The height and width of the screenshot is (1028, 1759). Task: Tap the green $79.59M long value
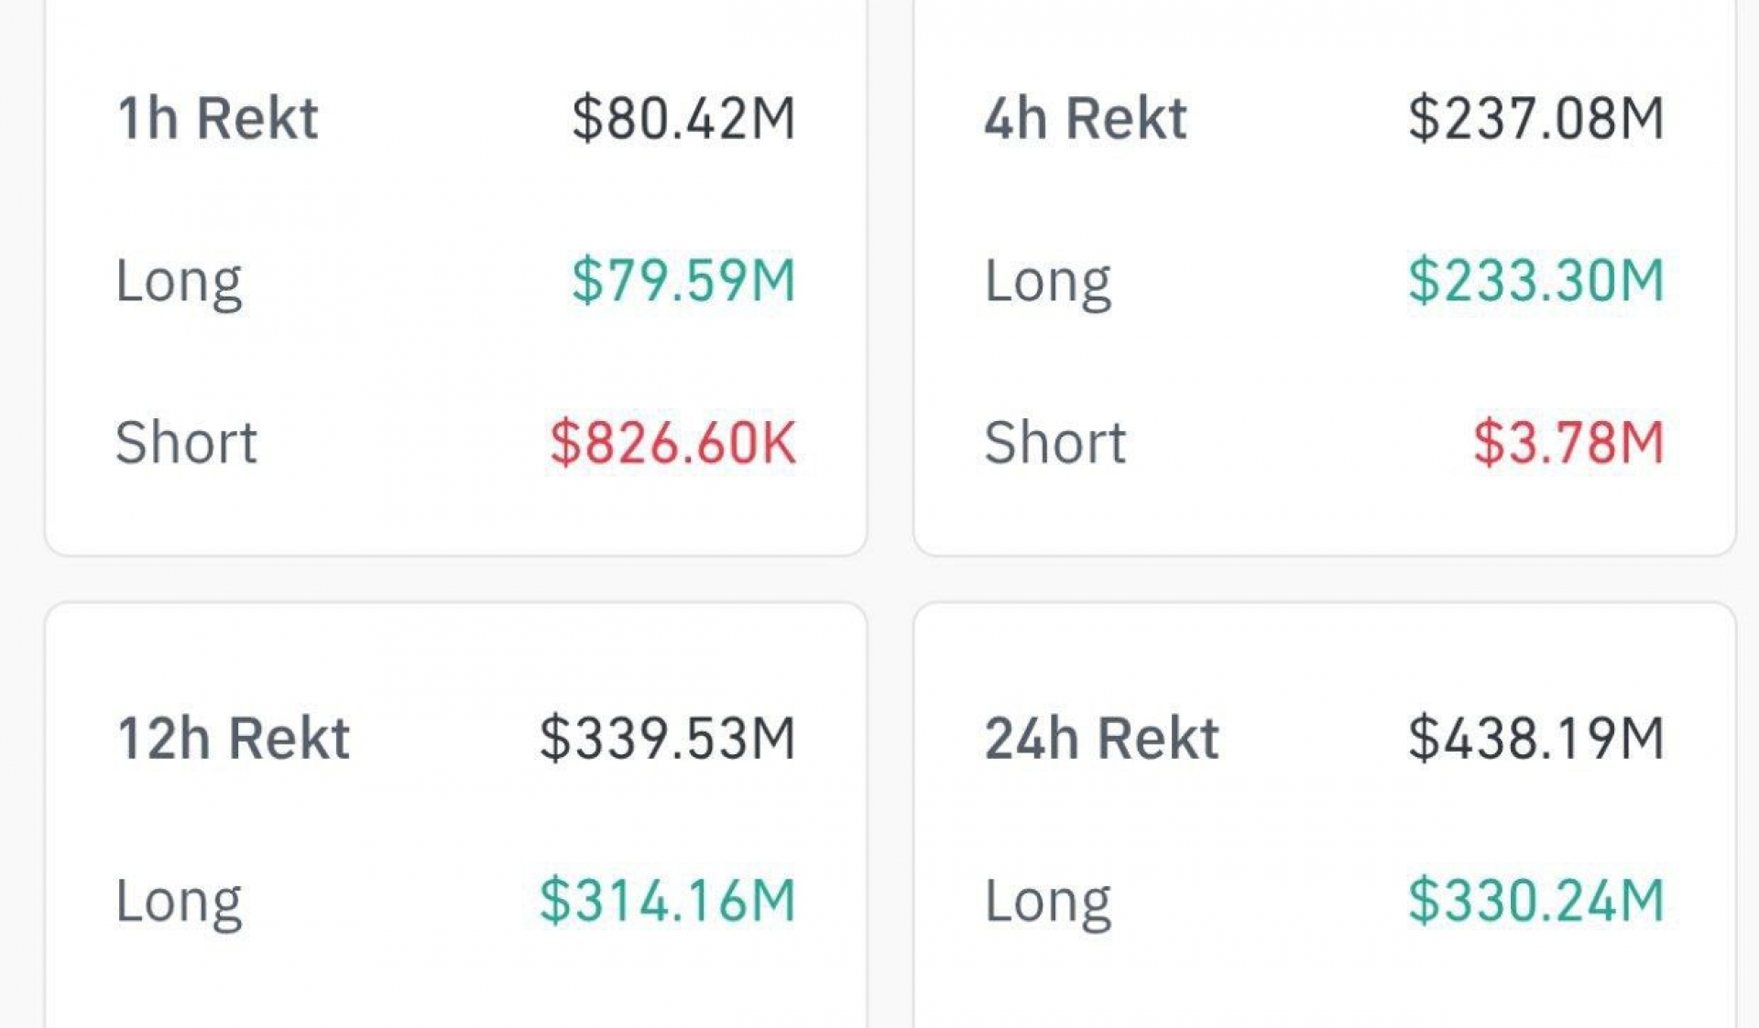click(x=683, y=280)
